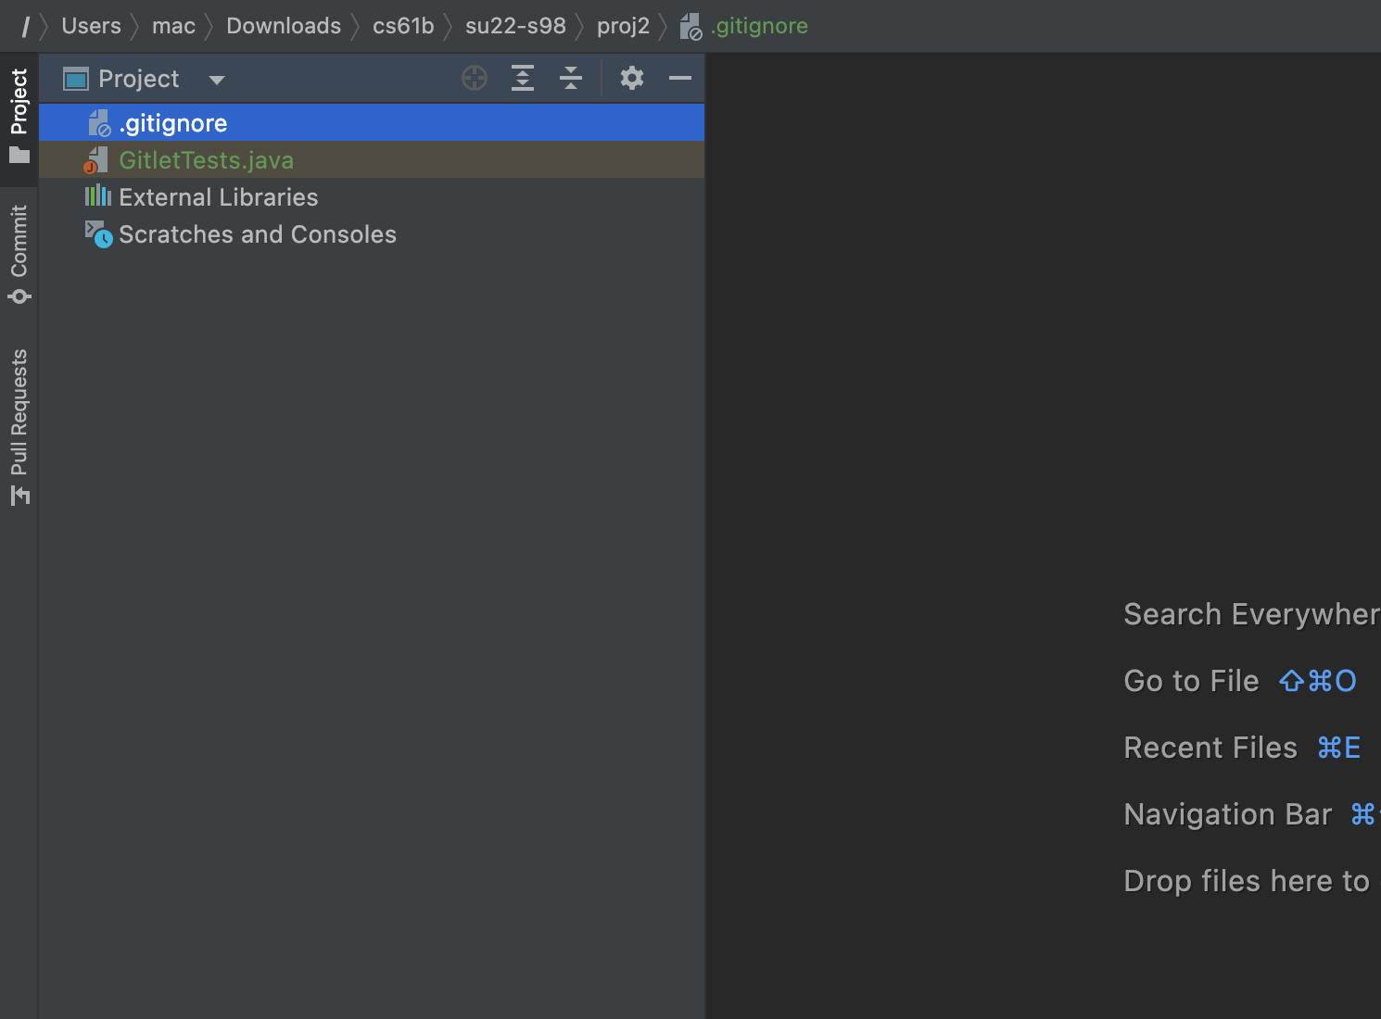Open the Commit tool window tab
The width and height of the screenshot is (1381, 1019).
tap(19, 253)
